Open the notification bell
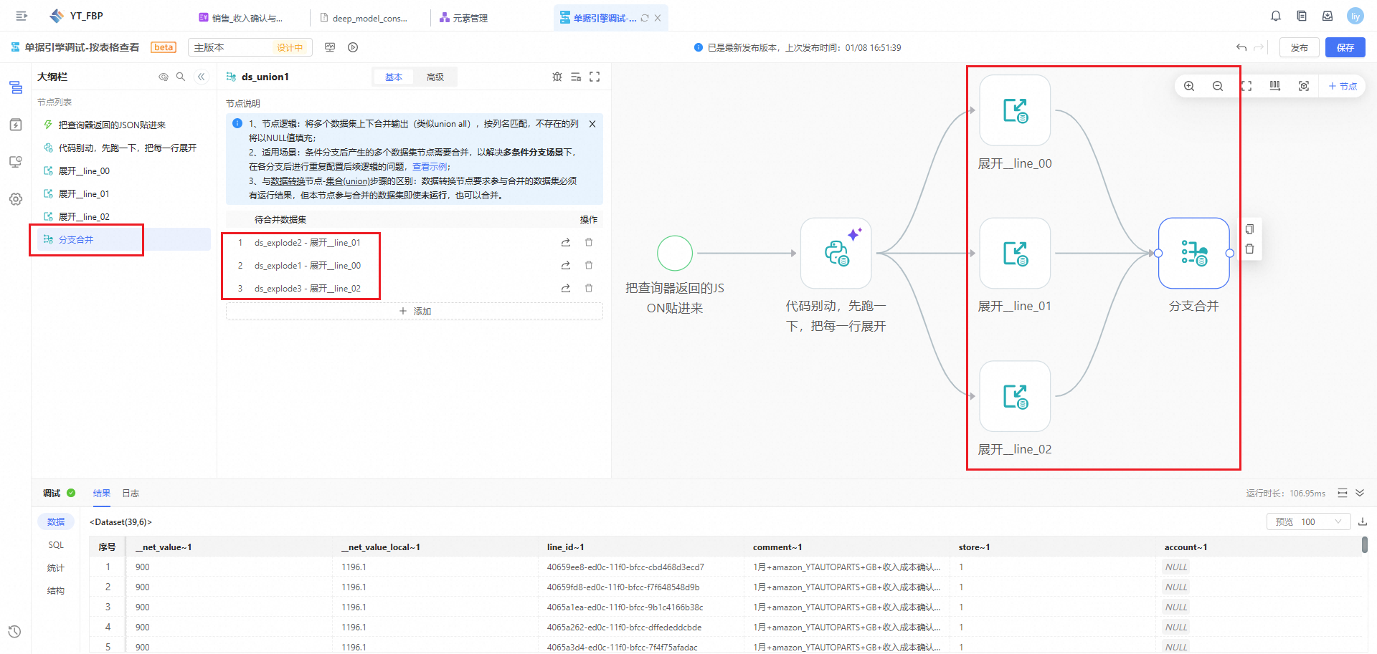Screen dimensions: 1377x654 click(1276, 16)
